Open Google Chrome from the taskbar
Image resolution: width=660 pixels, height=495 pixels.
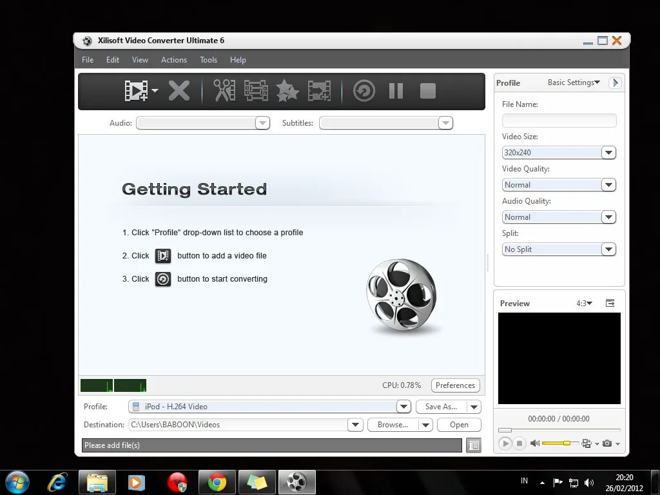click(217, 482)
